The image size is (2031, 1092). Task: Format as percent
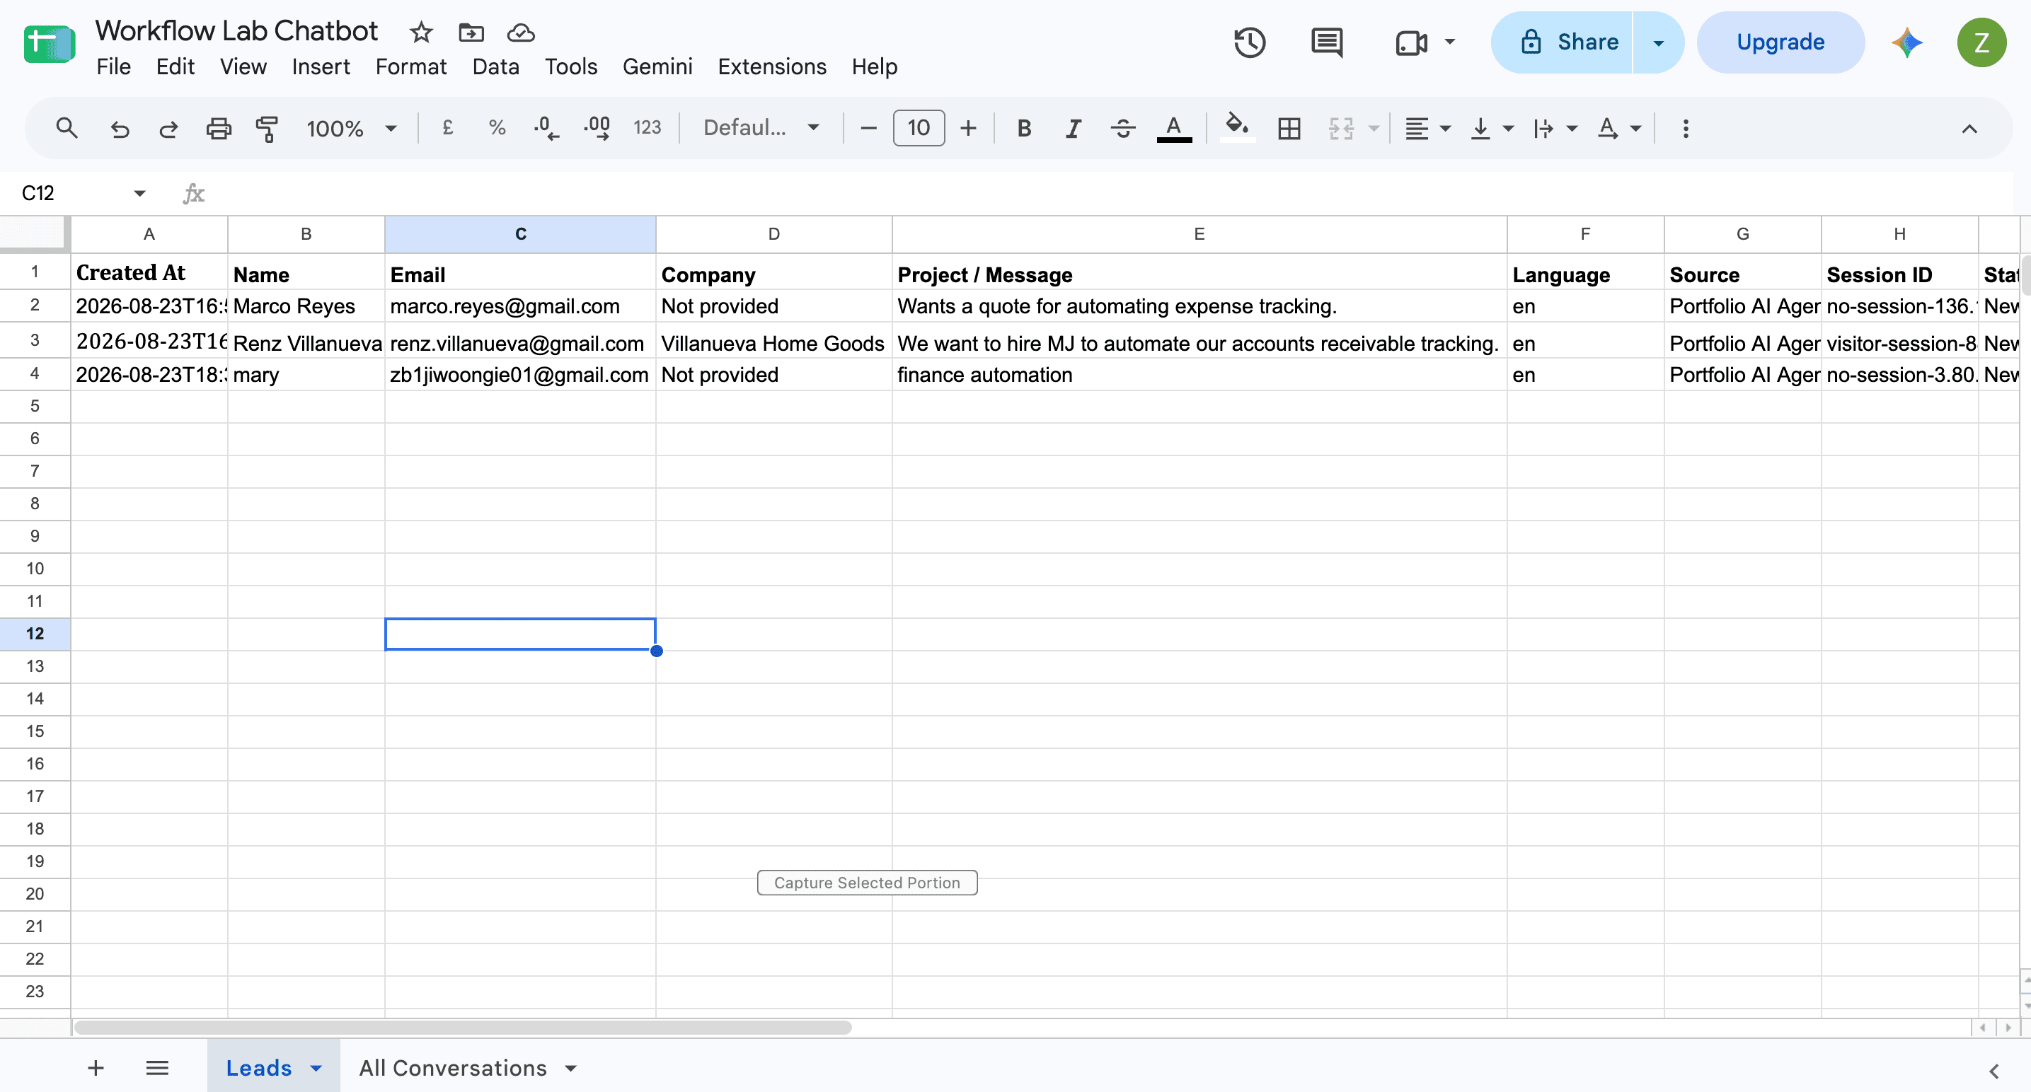[497, 127]
